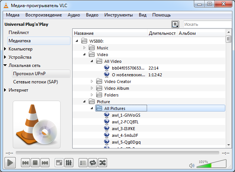Click the 22:14 duration cell
The height and width of the screenshot is (172, 235).
click(153, 68)
